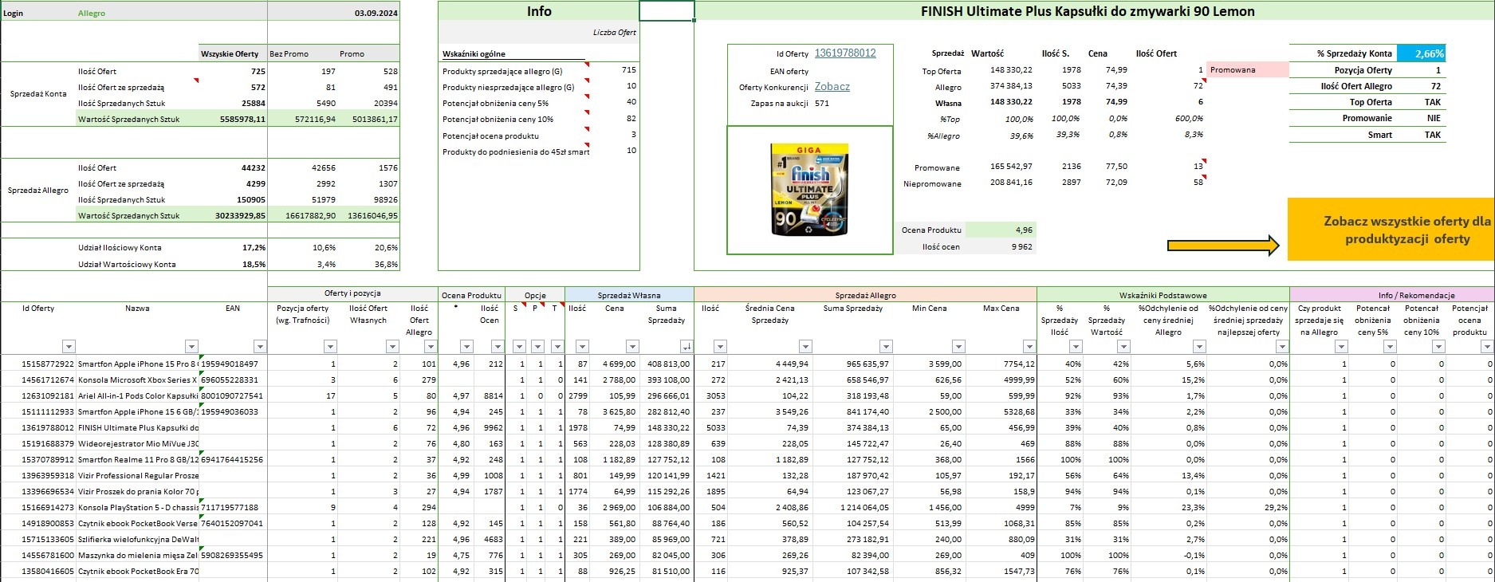Click sorted filter icon on Suma Sprzedaży Własna
Screen dimensions: 1495x582
tap(687, 346)
